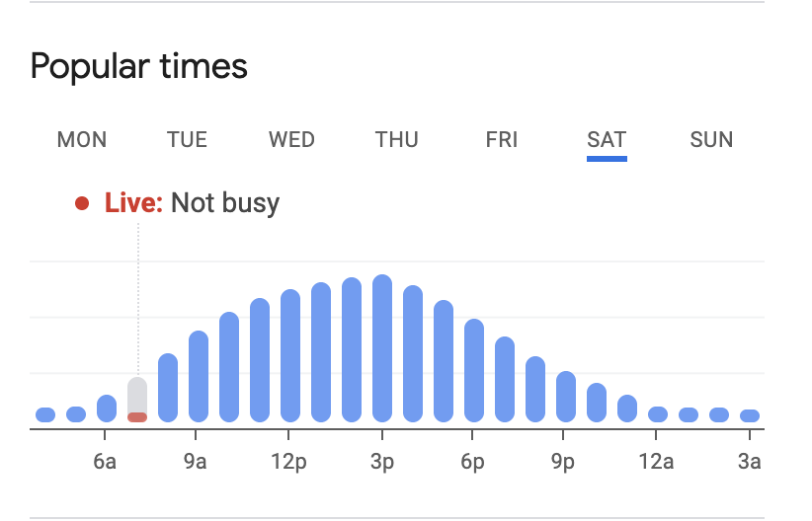The height and width of the screenshot is (521, 812).
Task: View SUN popular times
Action: click(711, 139)
